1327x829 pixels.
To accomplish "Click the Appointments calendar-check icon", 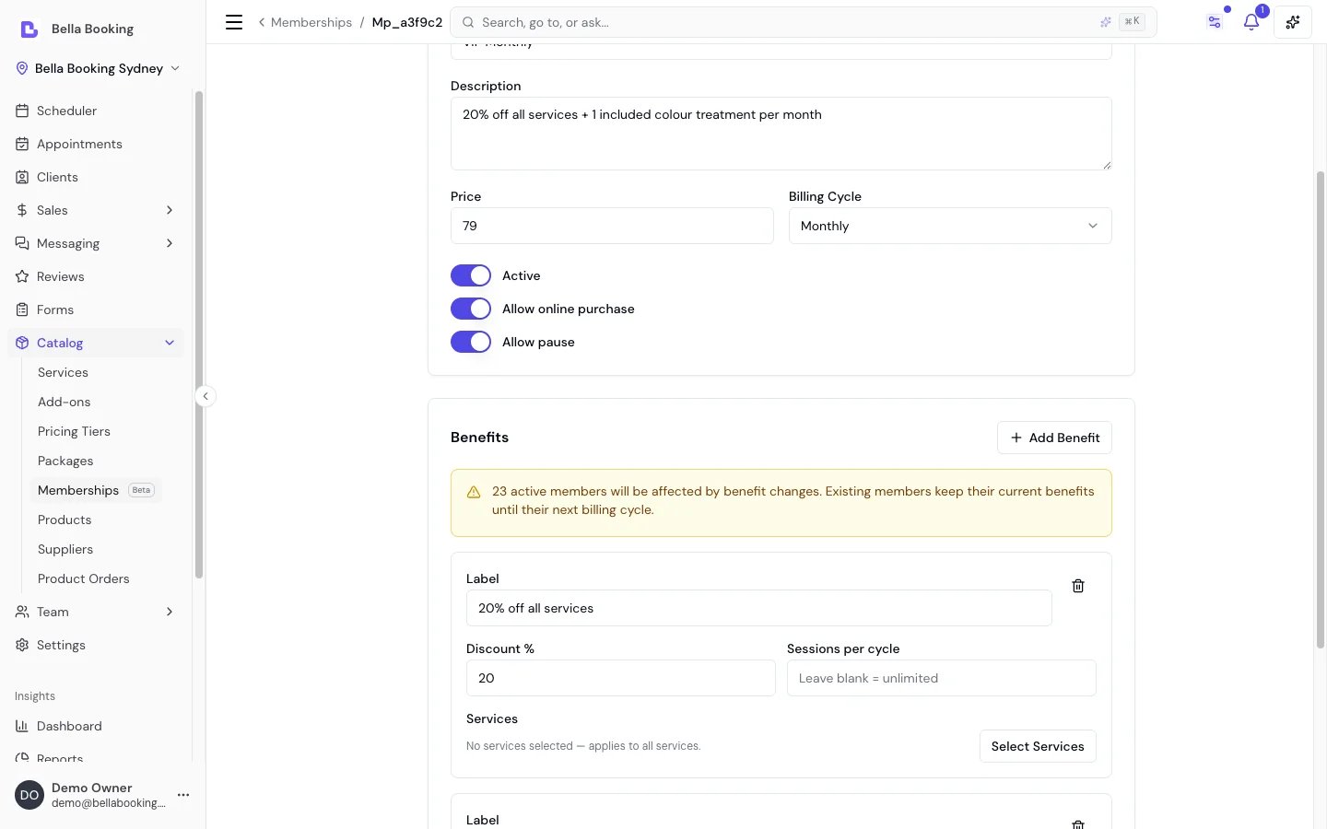I will pos(22,144).
